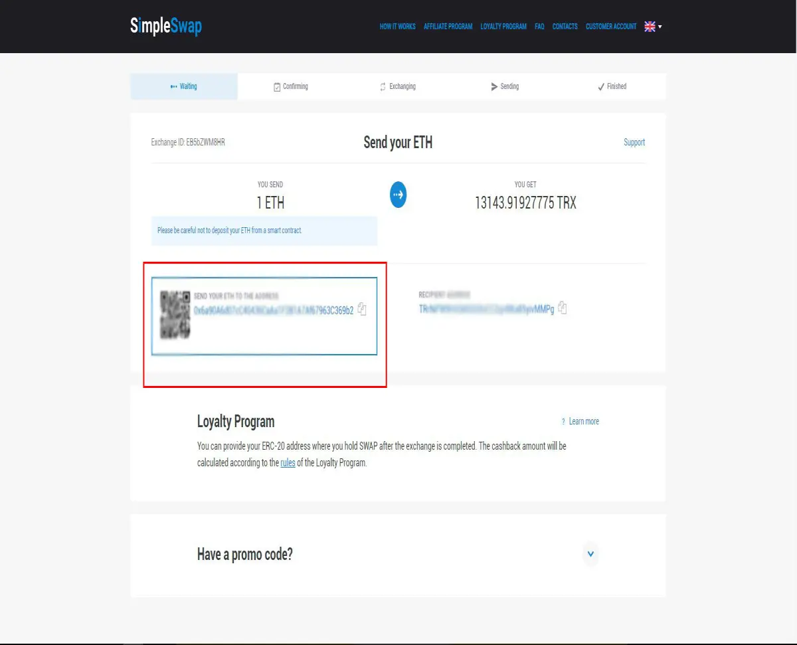Click the Exchange ID EB5bZWM8HR text
The width and height of the screenshot is (797, 645).
click(188, 142)
